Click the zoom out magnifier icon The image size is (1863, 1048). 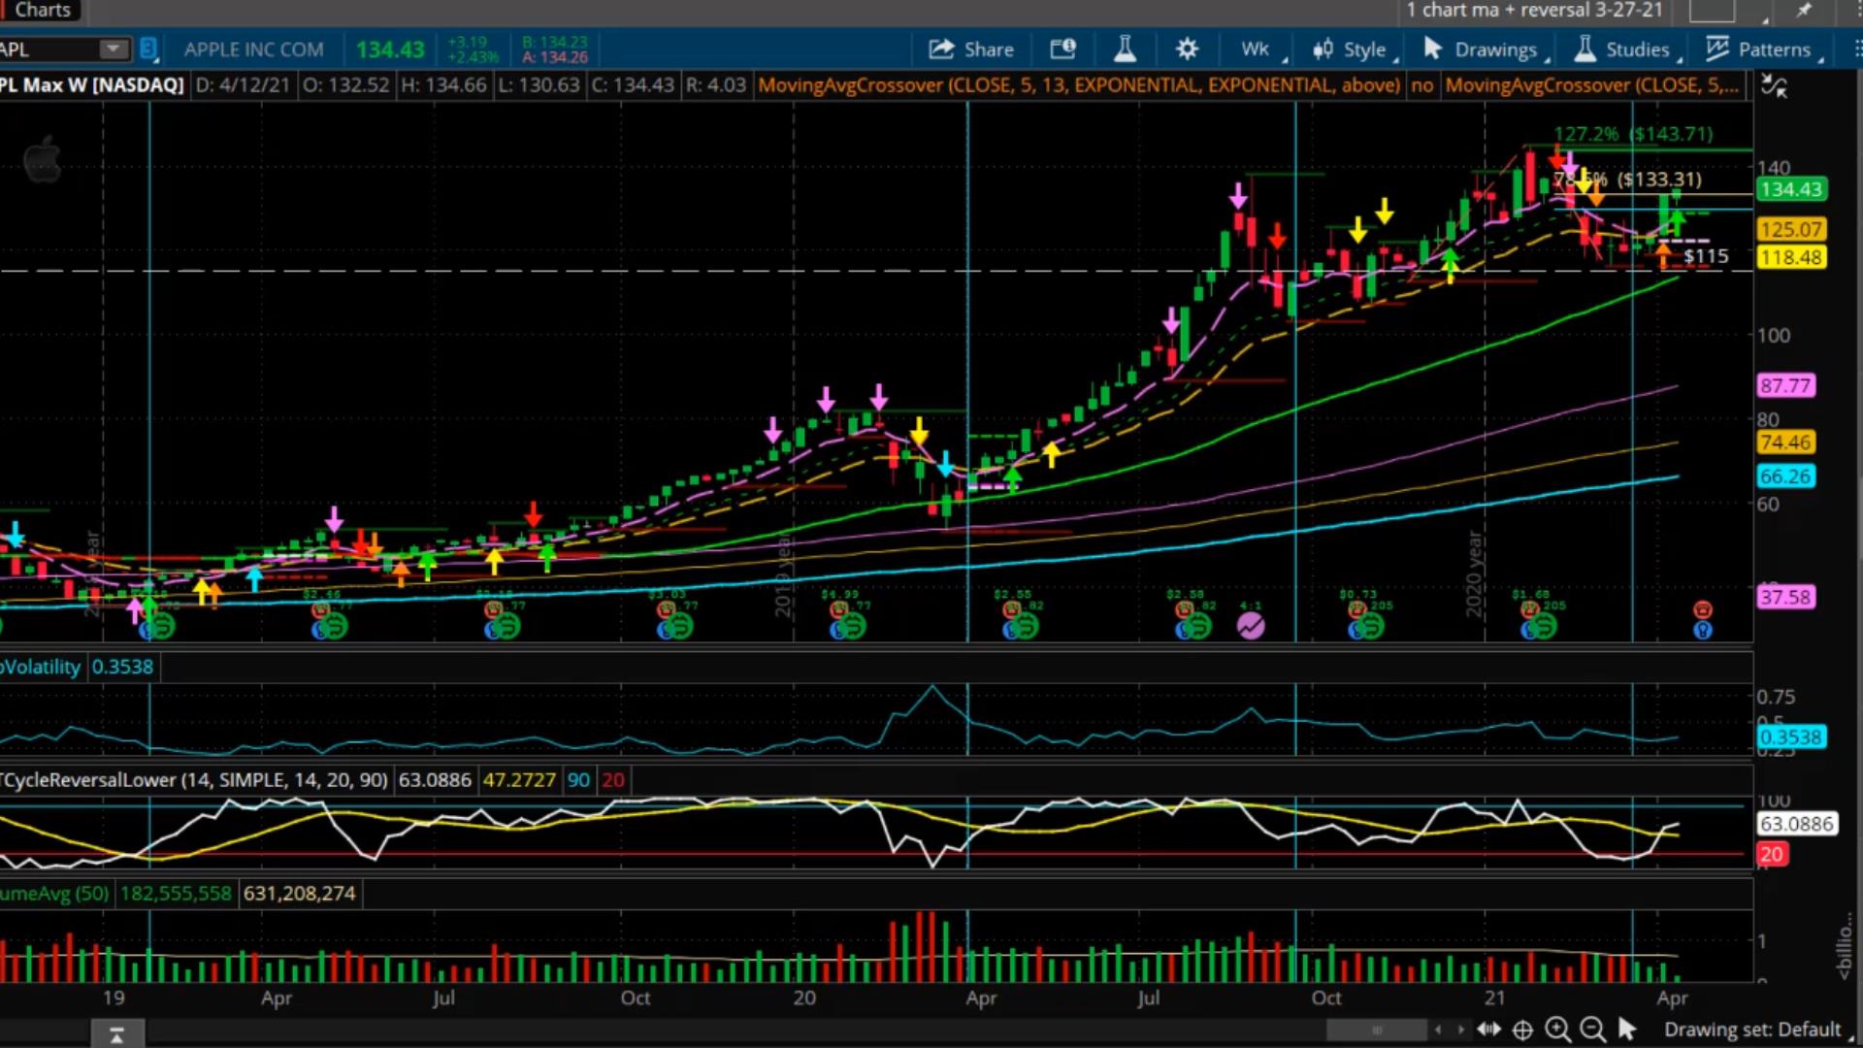(1592, 1030)
